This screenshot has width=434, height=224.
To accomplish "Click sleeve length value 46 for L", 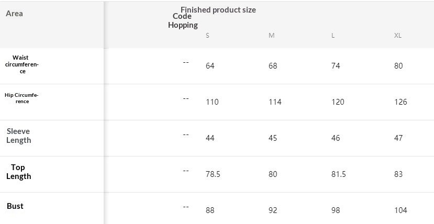I will [x=336, y=138].
